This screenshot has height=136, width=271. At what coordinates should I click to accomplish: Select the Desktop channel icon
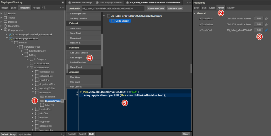pyautogui.click(x=6, y=22)
